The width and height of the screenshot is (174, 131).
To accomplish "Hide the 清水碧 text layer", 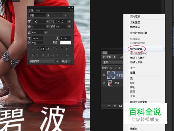I will (x=104, y=75).
